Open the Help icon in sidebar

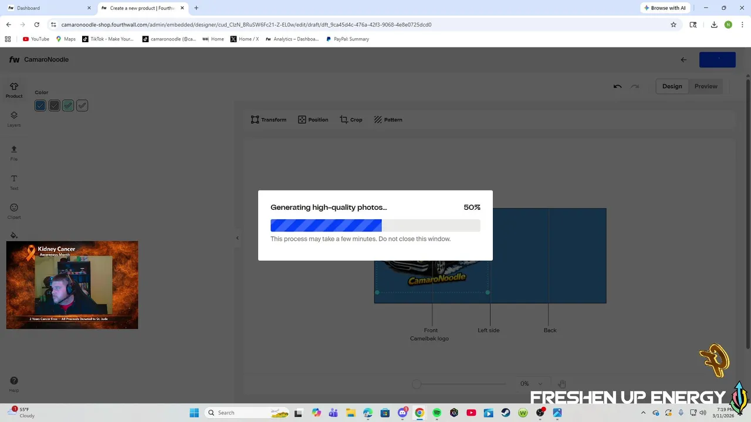coord(14,384)
